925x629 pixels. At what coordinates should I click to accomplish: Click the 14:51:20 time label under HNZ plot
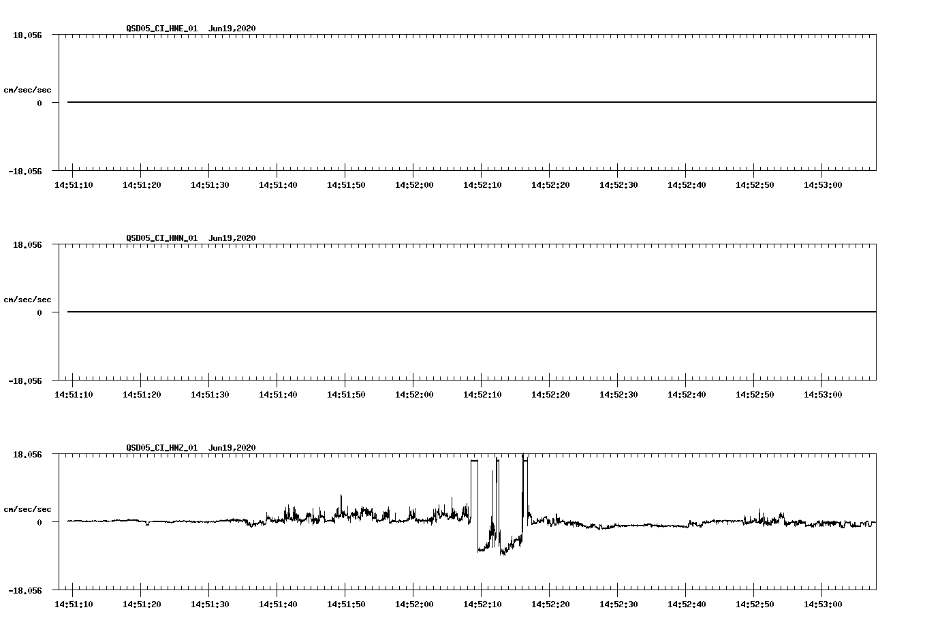[x=142, y=604]
